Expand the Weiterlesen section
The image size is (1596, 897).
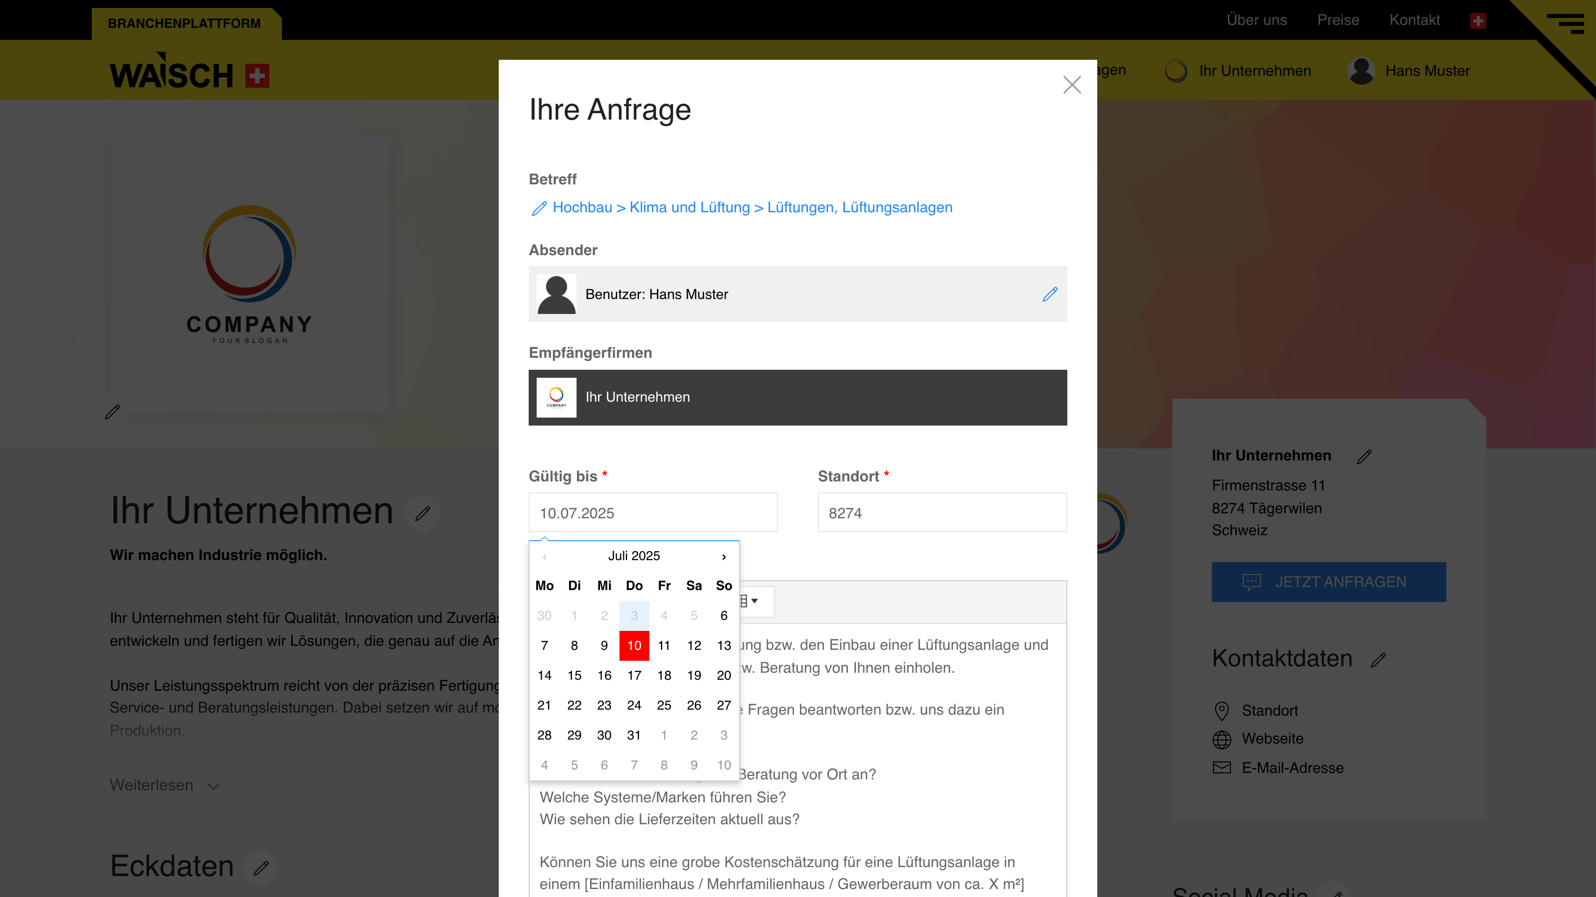pos(165,785)
